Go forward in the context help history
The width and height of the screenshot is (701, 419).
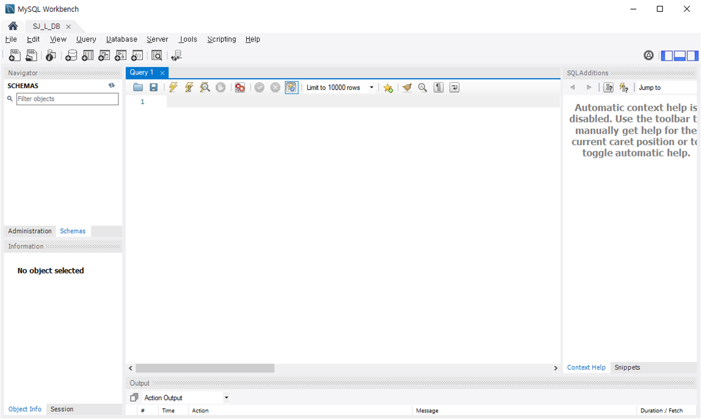[589, 88]
